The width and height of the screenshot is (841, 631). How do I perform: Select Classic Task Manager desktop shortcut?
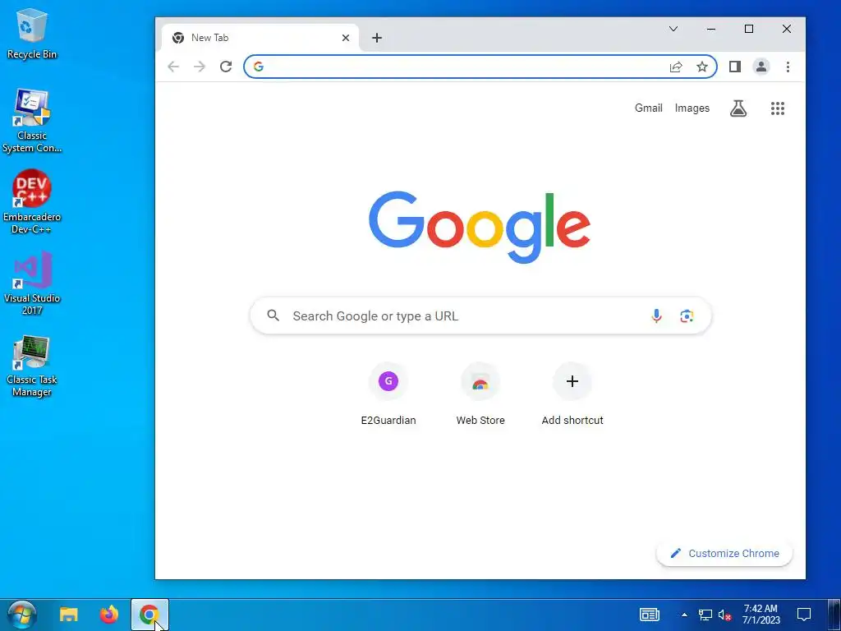(32, 366)
